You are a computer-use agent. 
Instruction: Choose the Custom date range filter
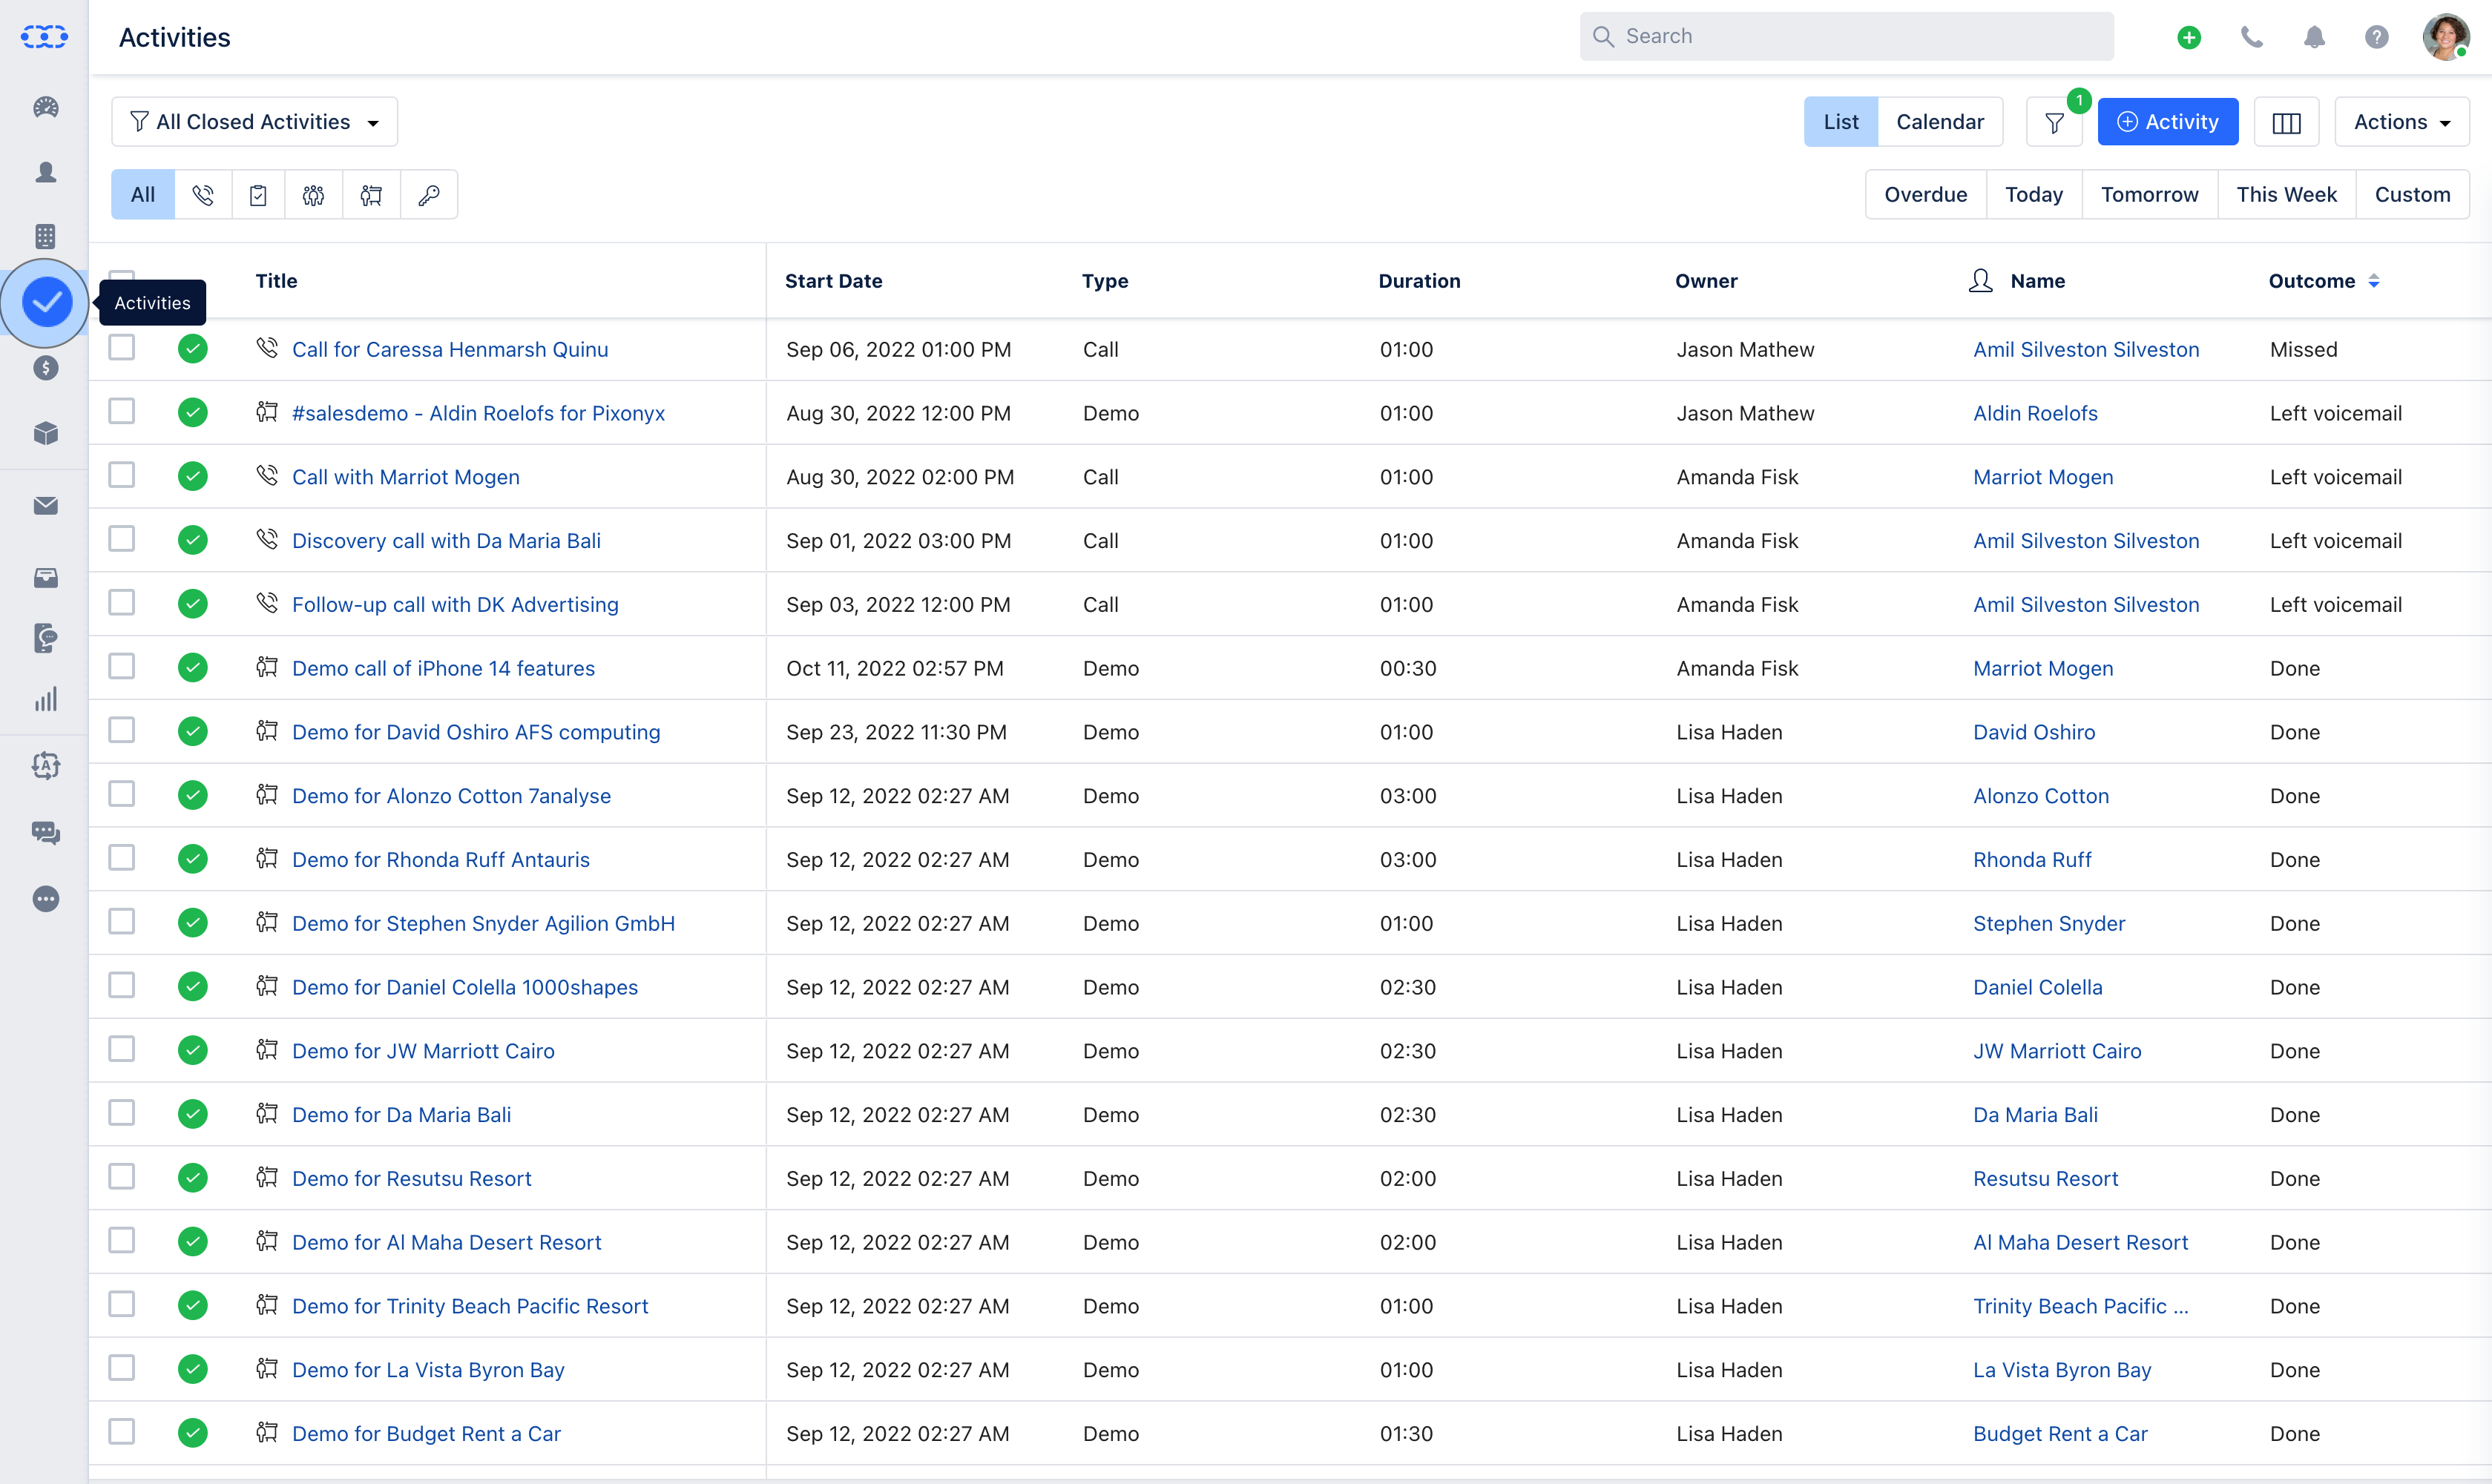click(x=2413, y=195)
